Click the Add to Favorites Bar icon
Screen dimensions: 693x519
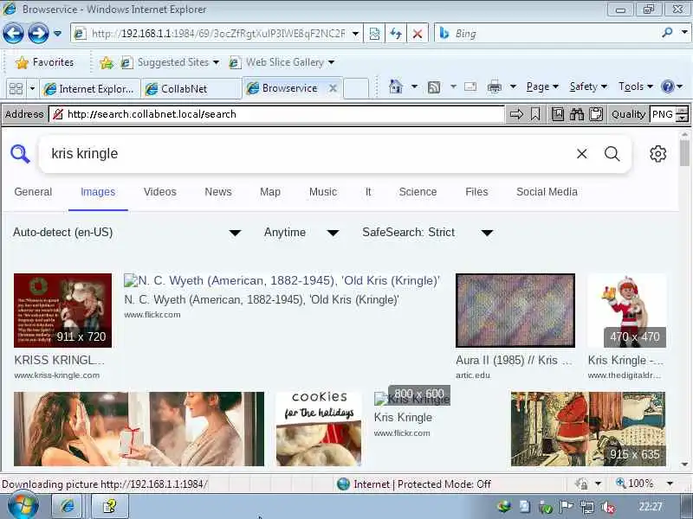coord(106,62)
